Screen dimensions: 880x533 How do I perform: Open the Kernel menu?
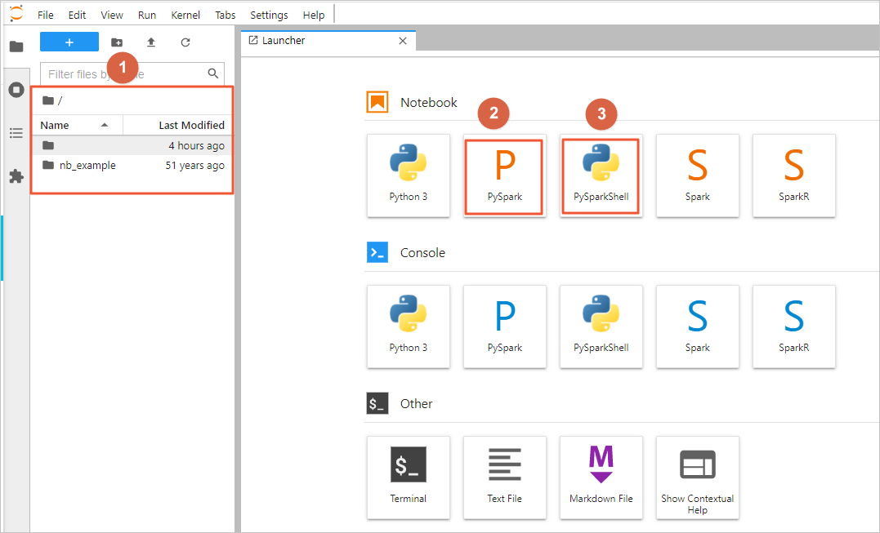(x=185, y=16)
